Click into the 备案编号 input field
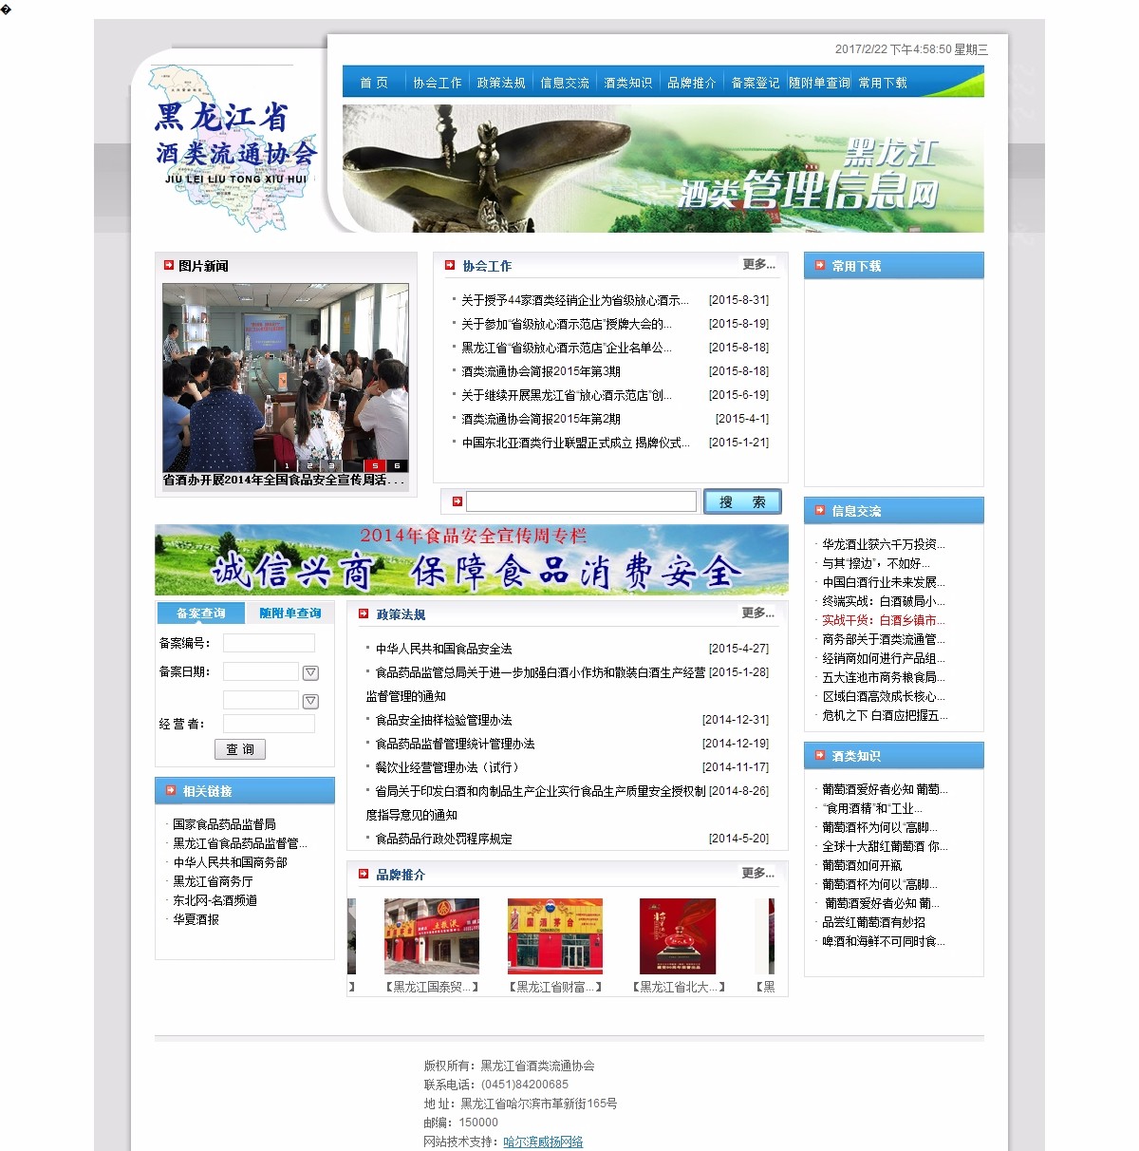 pyautogui.click(x=269, y=644)
